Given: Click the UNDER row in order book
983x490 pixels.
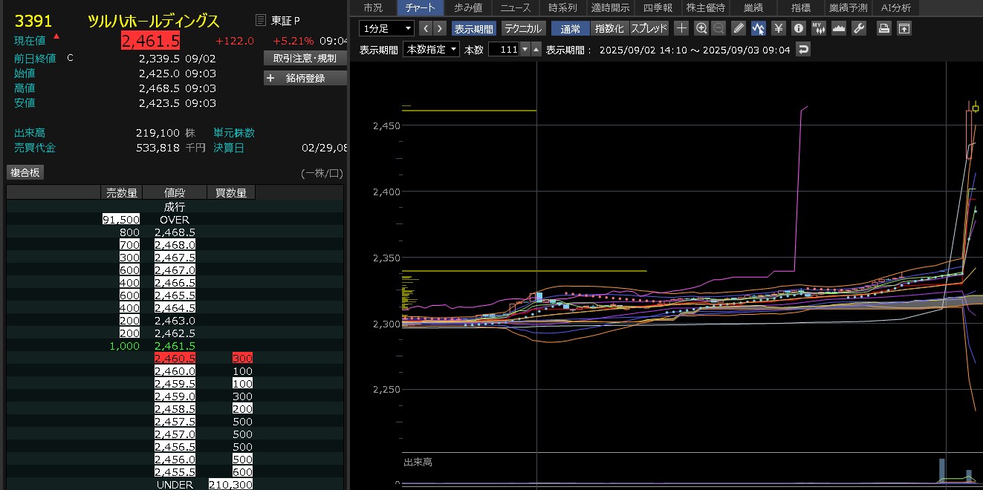Looking at the screenshot, I should pyautogui.click(x=175, y=485).
